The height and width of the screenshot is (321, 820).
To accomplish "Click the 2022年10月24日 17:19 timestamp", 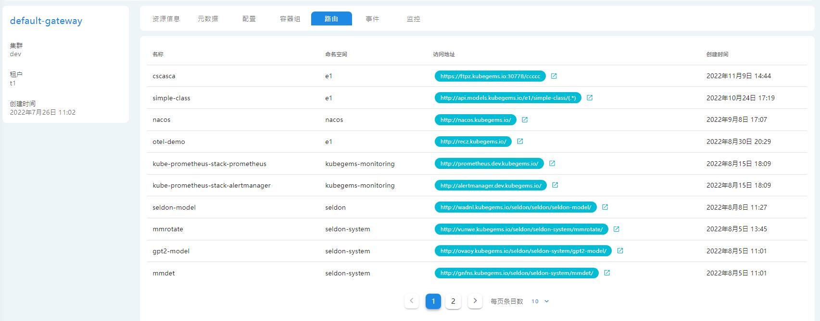I will pyautogui.click(x=741, y=98).
